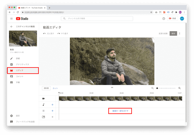
Task: Open Settings gear in sidebar
Action: pos(23,116)
